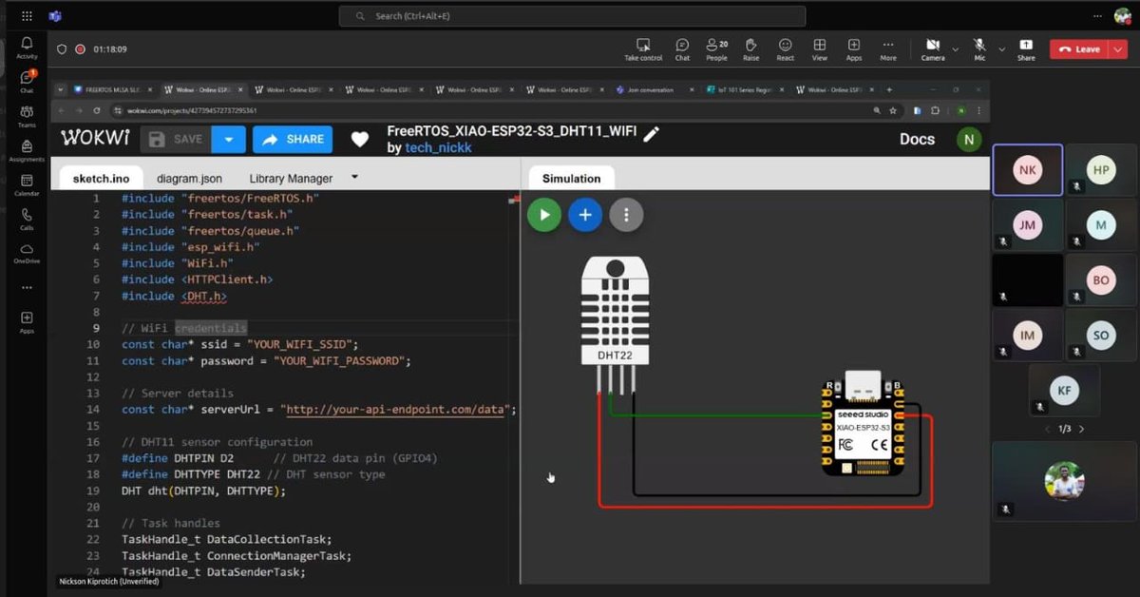Viewport: 1140px width, 597px height.
Task: Select NK participant tile
Action: click(x=1028, y=170)
